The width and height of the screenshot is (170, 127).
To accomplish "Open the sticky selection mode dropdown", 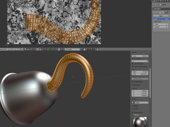I will click(51, 49).
